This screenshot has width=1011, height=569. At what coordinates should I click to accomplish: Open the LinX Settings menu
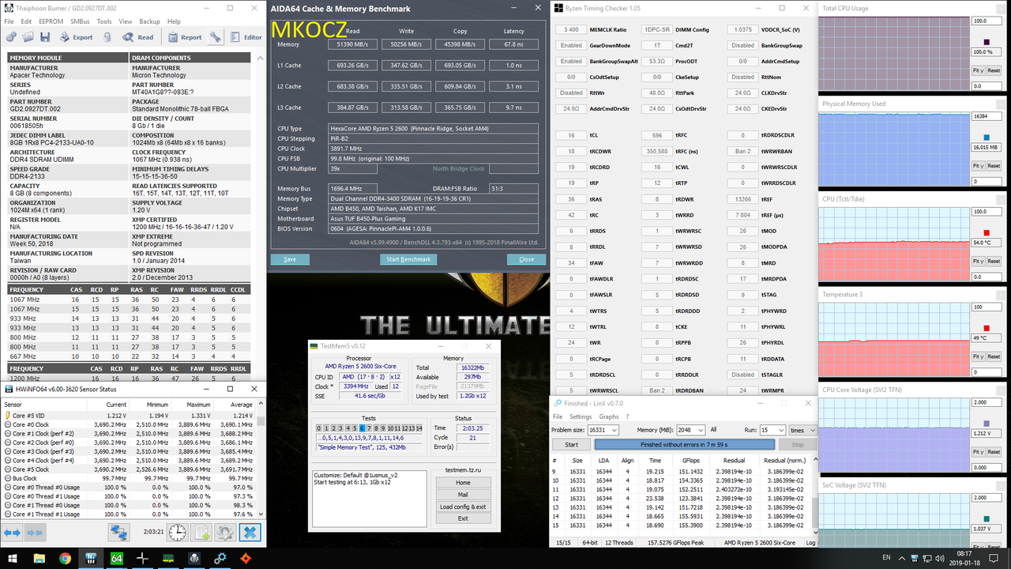click(x=581, y=416)
